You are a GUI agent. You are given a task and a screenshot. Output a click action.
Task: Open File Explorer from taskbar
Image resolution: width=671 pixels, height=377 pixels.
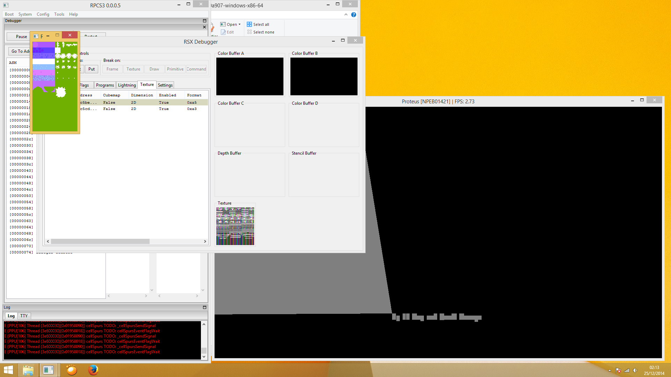click(x=28, y=370)
